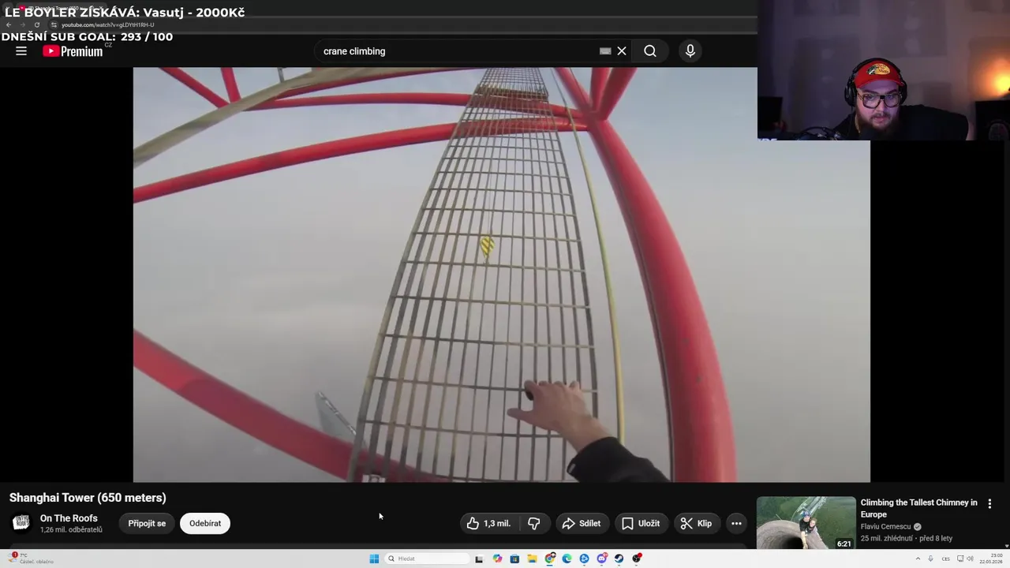The width and height of the screenshot is (1010, 568).
Task: Switch to Chrome on the taskbar
Action: click(550, 559)
